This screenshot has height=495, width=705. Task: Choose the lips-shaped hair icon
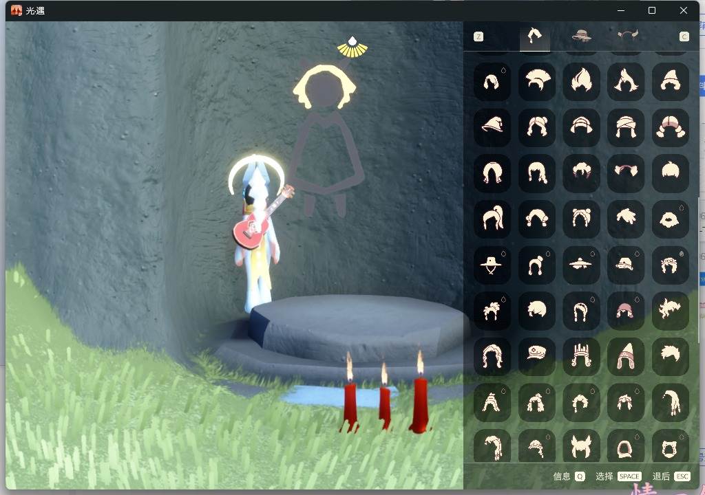click(671, 219)
